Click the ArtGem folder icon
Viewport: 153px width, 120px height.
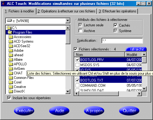[11, 69]
